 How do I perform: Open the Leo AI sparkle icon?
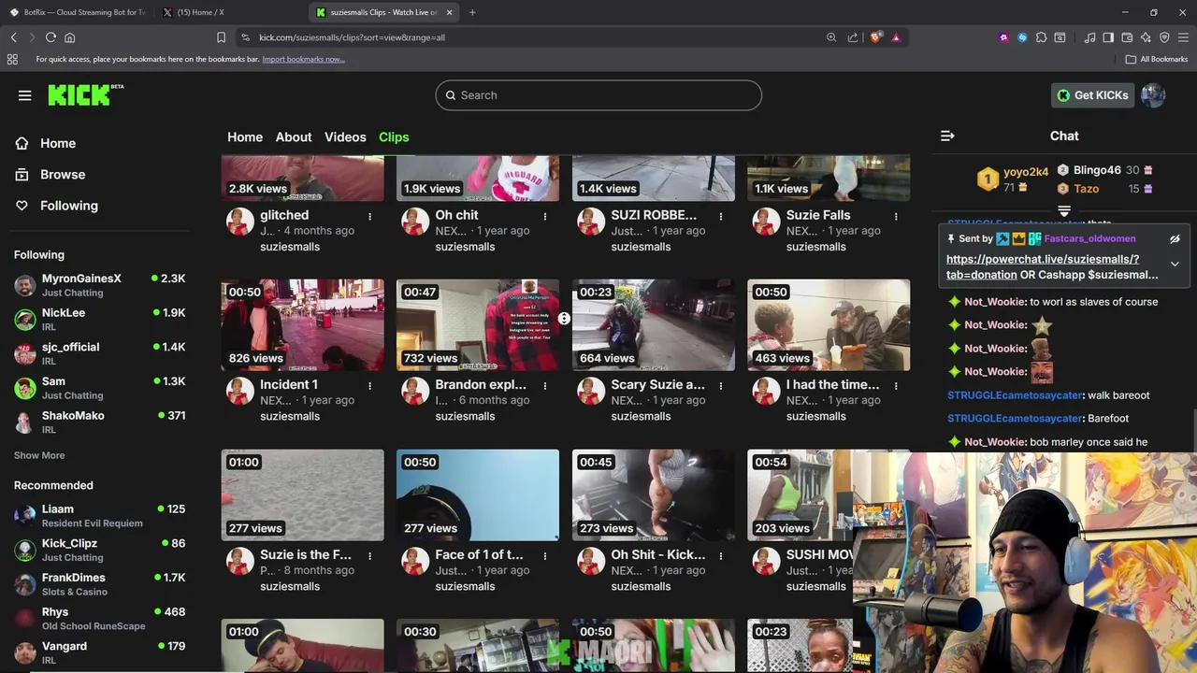(x=1146, y=37)
